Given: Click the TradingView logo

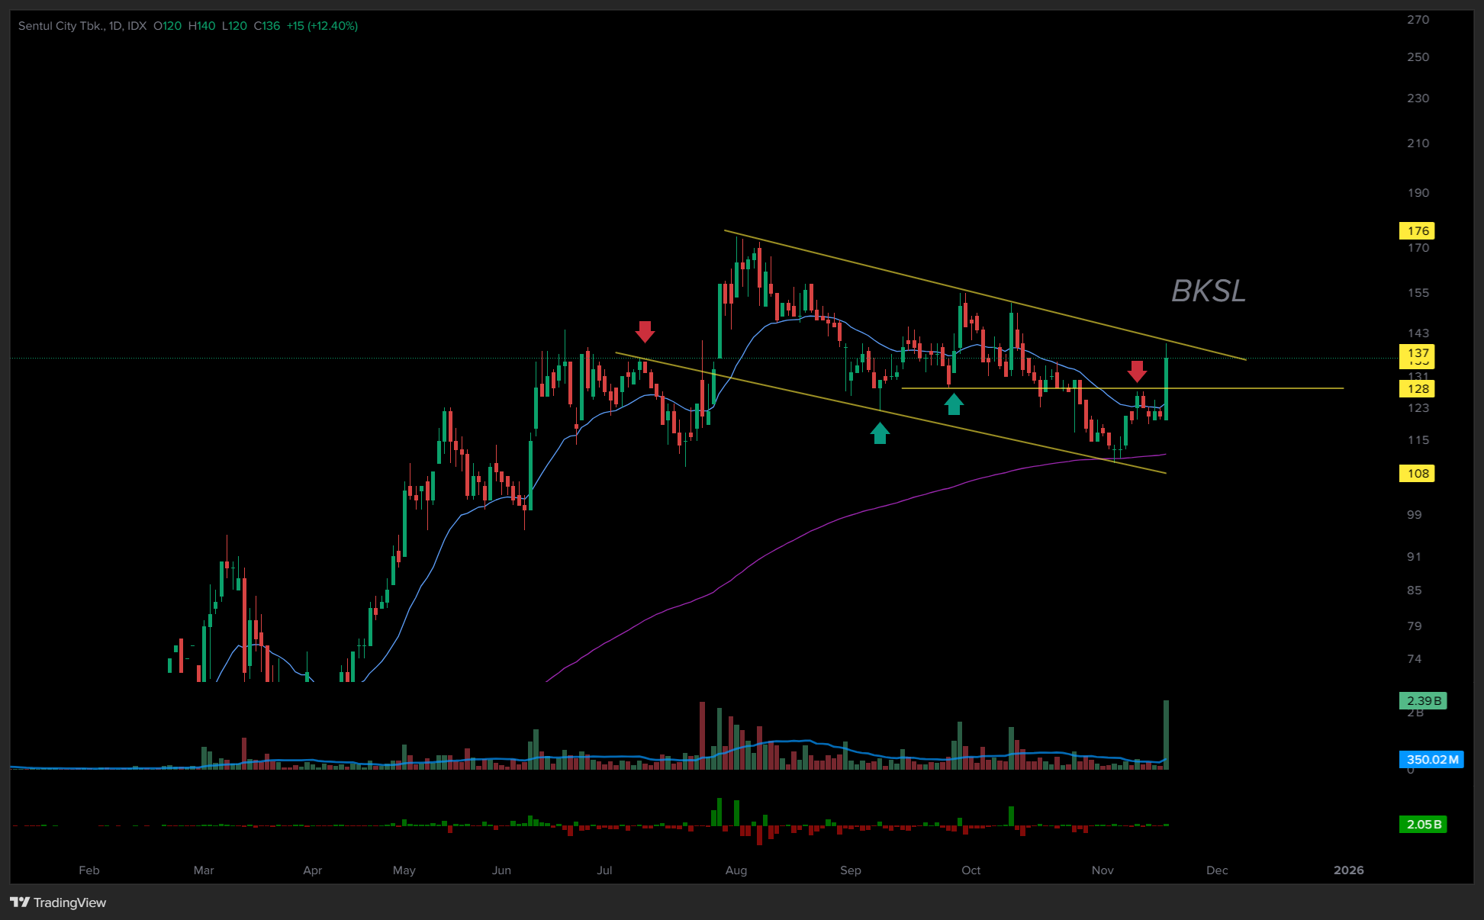Looking at the screenshot, I should point(58,902).
